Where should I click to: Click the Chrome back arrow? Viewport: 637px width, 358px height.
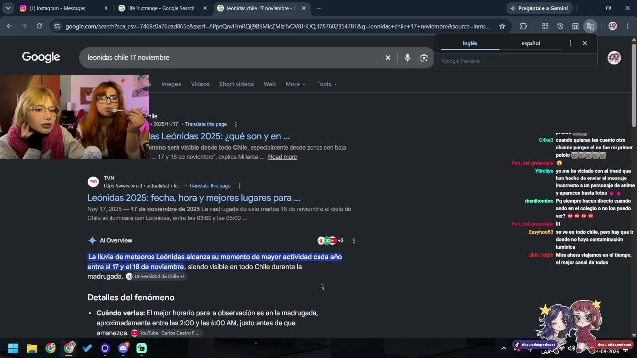[x=9, y=26]
